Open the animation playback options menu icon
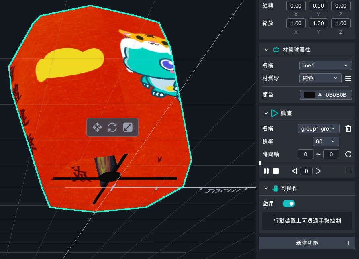Image resolution: width=359 pixels, height=259 pixels. (x=348, y=171)
